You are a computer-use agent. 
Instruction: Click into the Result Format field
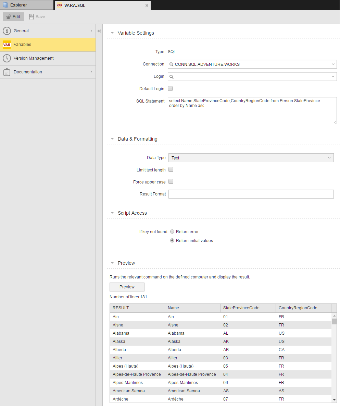click(x=251, y=194)
